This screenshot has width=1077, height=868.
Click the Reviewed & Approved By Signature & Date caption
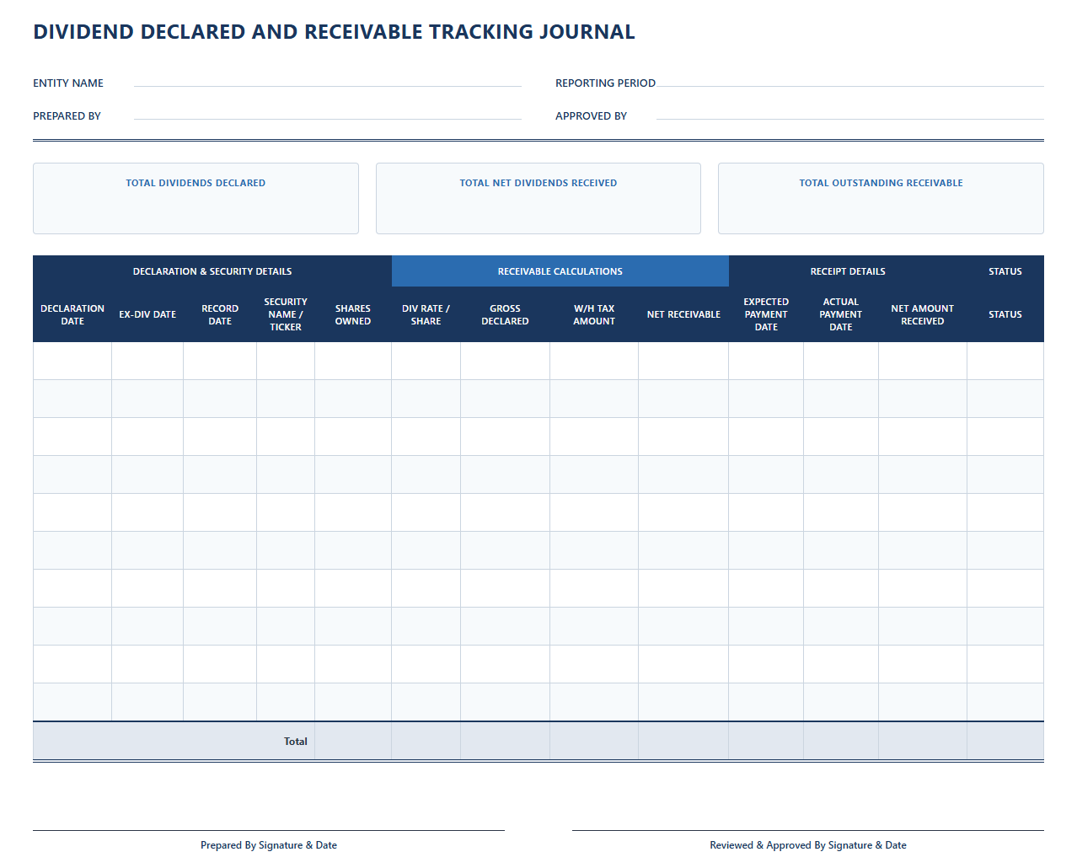coord(808,845)
